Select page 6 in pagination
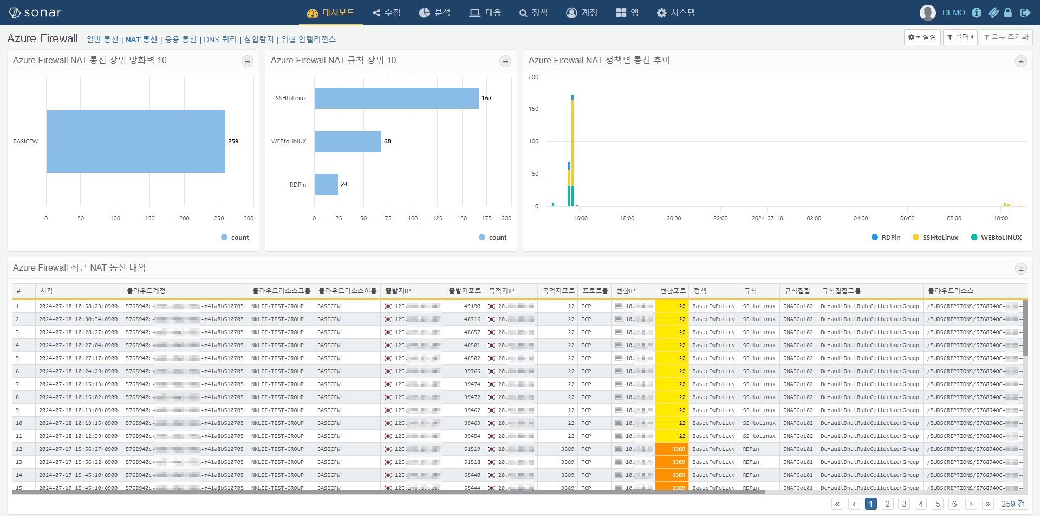Screen dimensions: 1040x516 pos(955,504)
